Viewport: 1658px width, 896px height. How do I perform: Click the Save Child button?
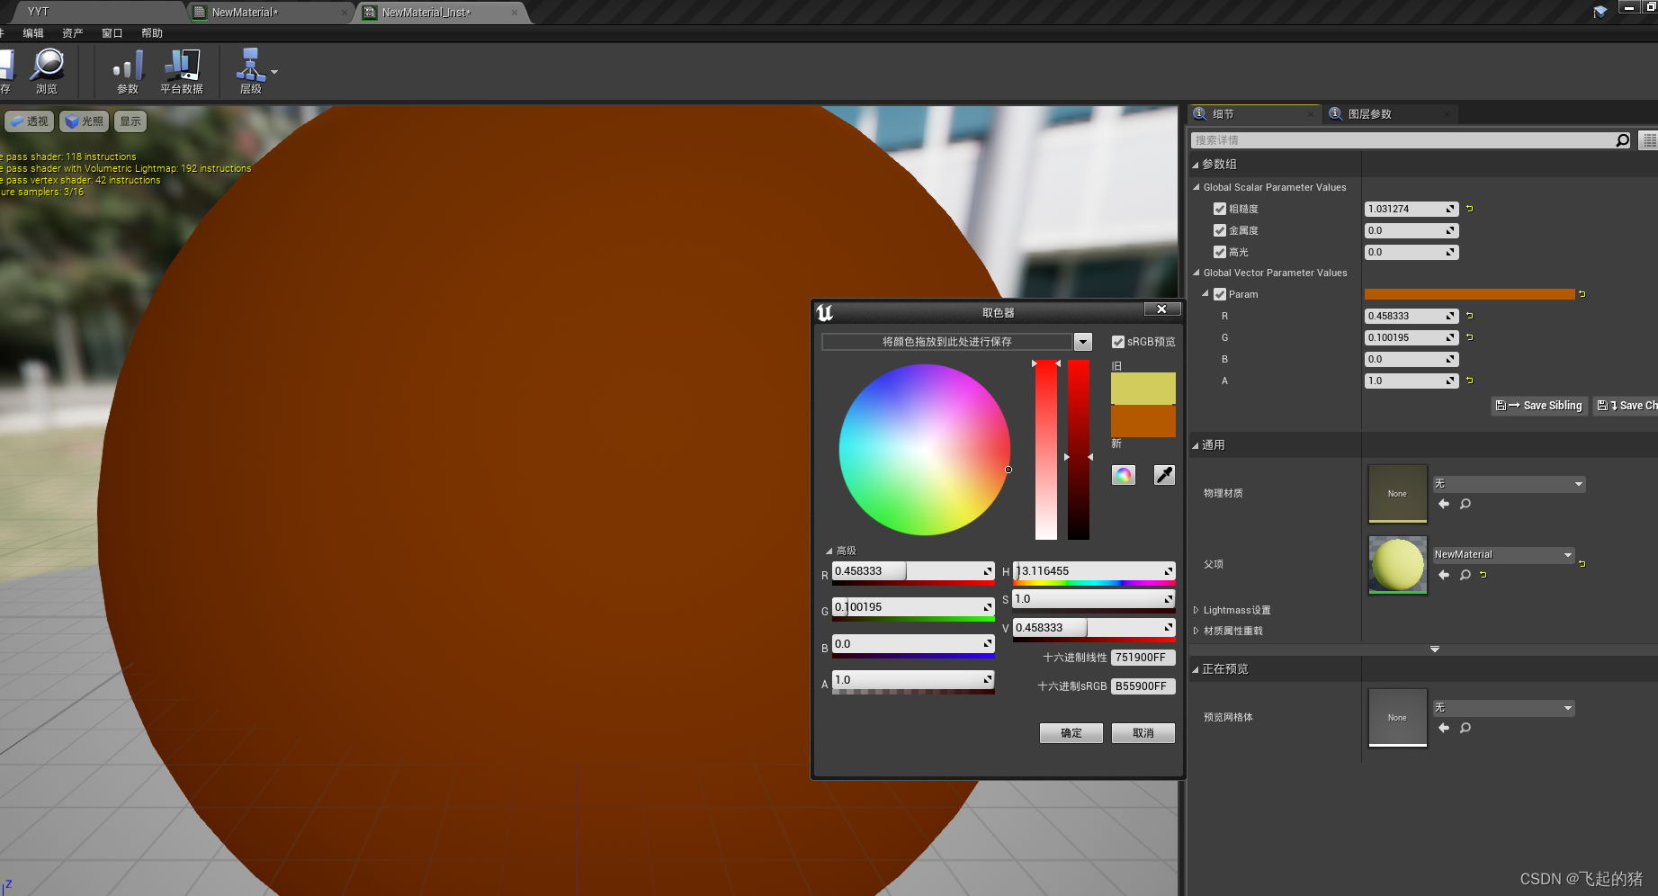point(1627,406)
